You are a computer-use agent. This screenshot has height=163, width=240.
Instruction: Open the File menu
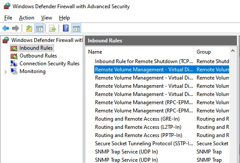pos(8,18)
